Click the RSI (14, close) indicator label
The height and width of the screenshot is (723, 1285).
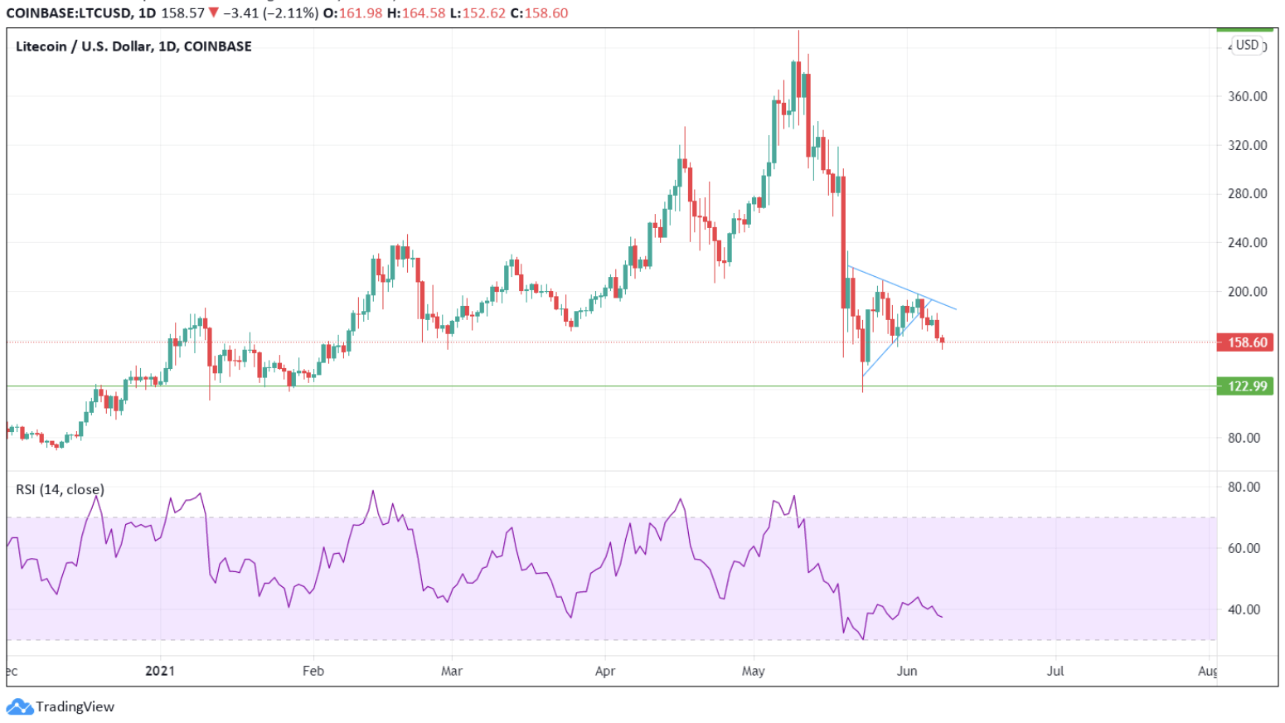click(60, 490)
